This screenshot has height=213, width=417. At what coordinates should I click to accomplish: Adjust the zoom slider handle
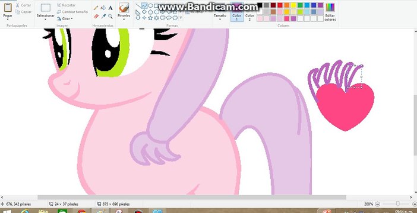point(397,204)
